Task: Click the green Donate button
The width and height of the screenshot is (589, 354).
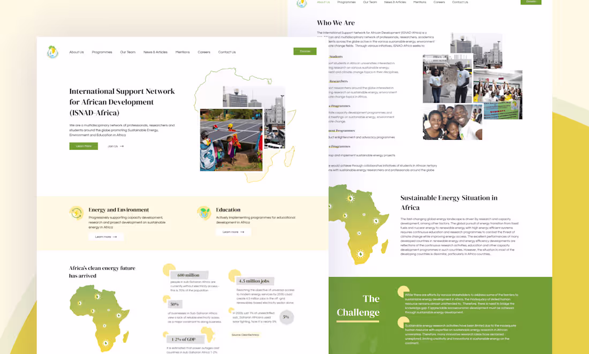Action: point(305,51)
